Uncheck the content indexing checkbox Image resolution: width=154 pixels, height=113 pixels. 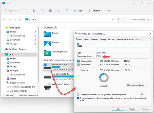pyautogui.click(x=78, y=98)
